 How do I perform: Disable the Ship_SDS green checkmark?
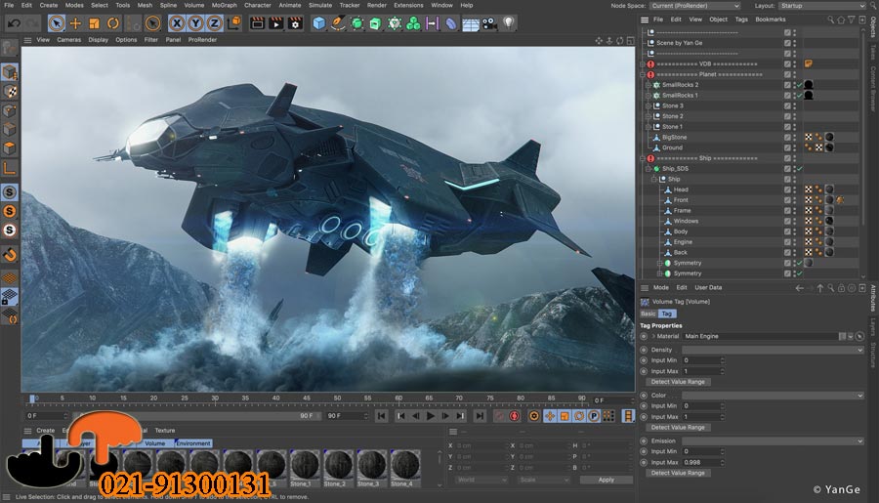[800, 169]
